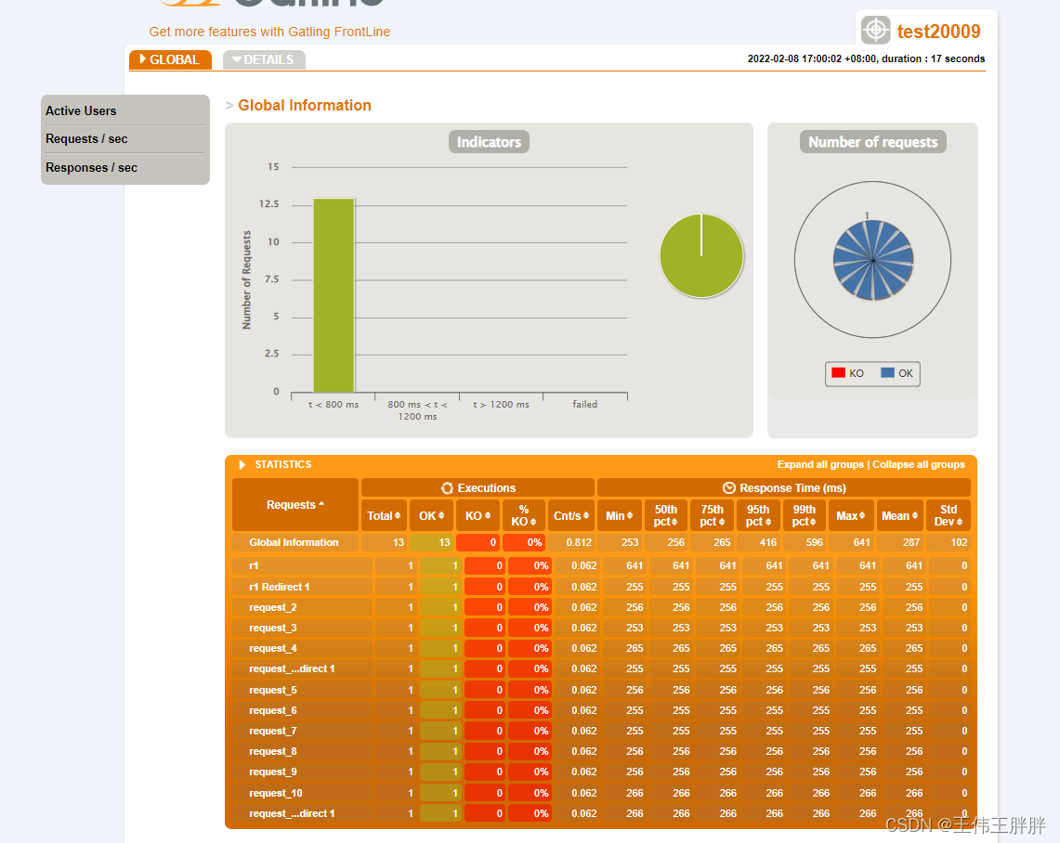Click the Global Information section heading
Screen dimensions: 1060x843
(x=304, y=106)
